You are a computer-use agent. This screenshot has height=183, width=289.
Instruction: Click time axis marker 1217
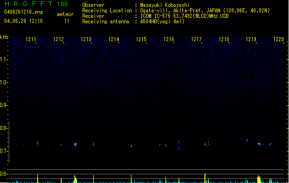tap(196, 39)
